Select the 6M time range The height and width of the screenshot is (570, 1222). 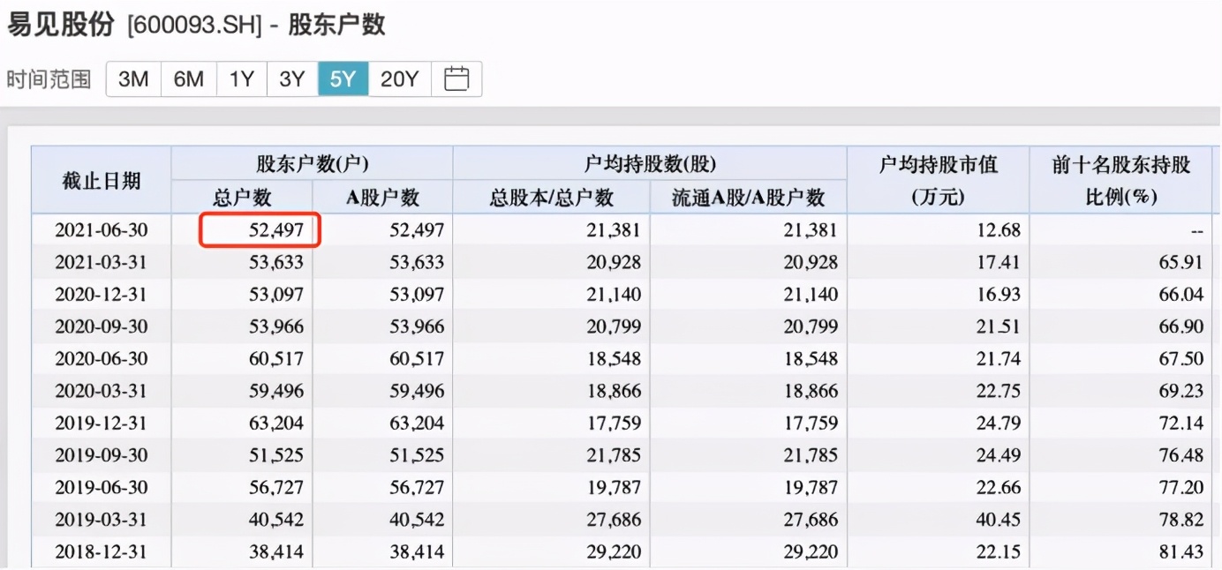tap(189, 79)
